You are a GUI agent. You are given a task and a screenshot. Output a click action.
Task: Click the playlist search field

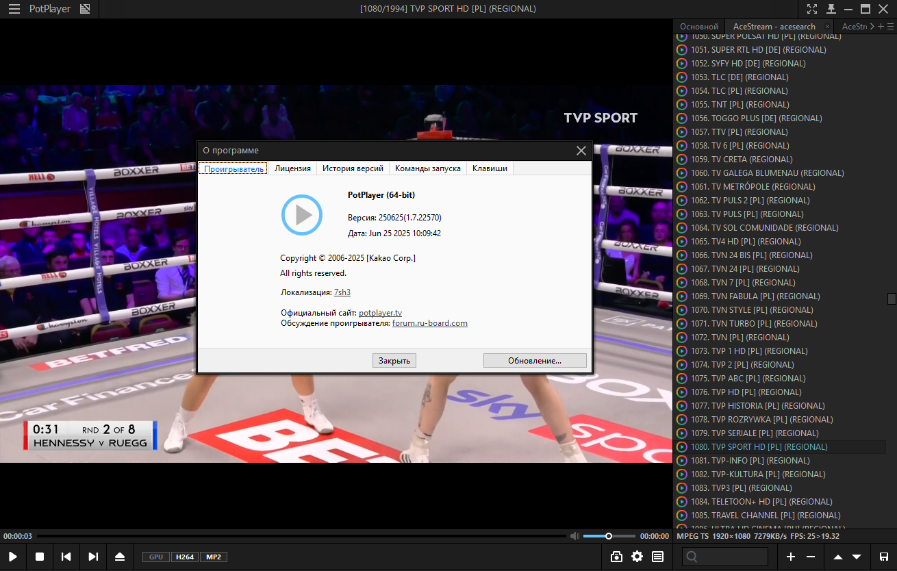tap(725, 557)
